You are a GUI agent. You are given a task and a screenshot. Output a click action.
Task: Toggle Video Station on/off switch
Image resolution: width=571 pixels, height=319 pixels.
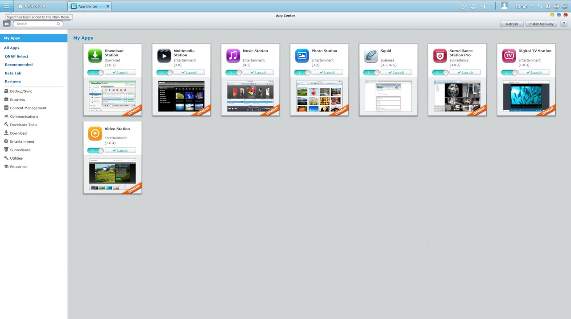coord(95,150)
